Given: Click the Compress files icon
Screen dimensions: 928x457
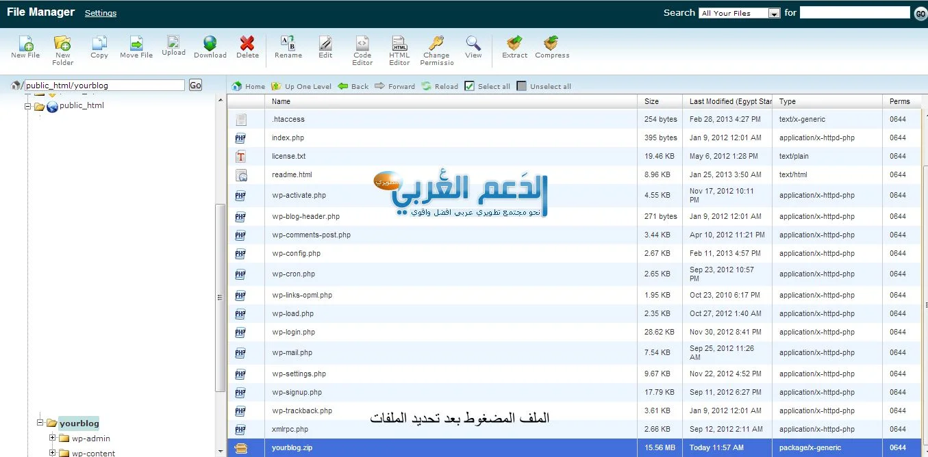Looking at the screenshot, I should click(x=551, y=45).
